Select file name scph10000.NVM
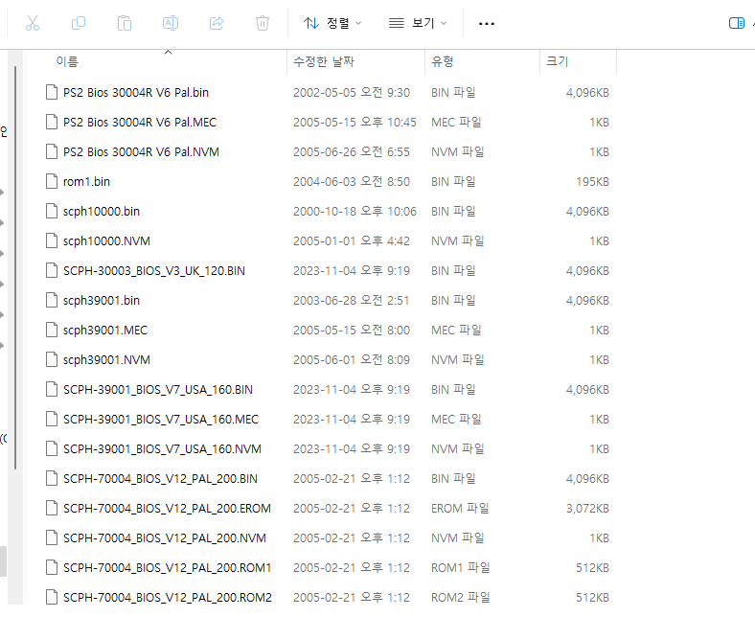The height and width of the screenshot is (617, 755). [x=106, y=240]
